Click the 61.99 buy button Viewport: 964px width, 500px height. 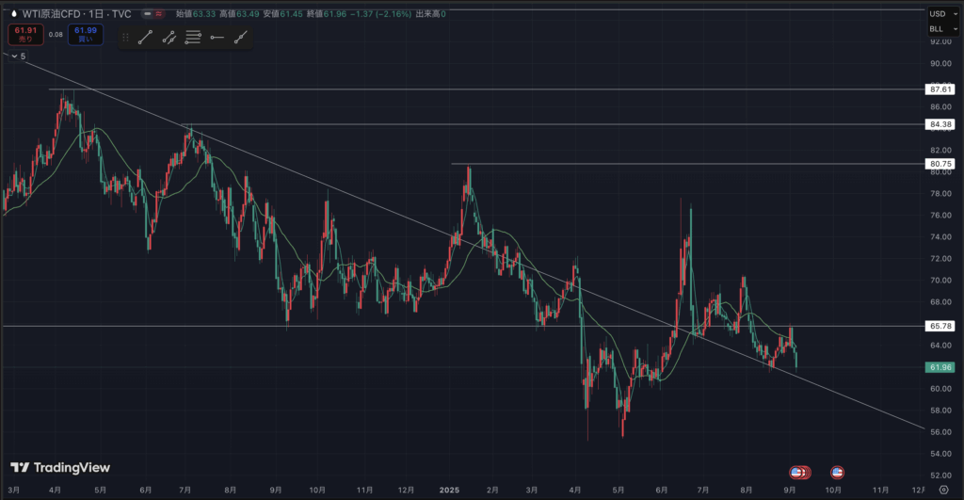coord(86,36)
